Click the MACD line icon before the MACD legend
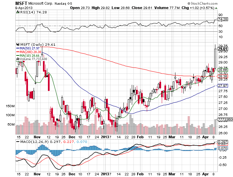233x177 pixels. (18, 142)
